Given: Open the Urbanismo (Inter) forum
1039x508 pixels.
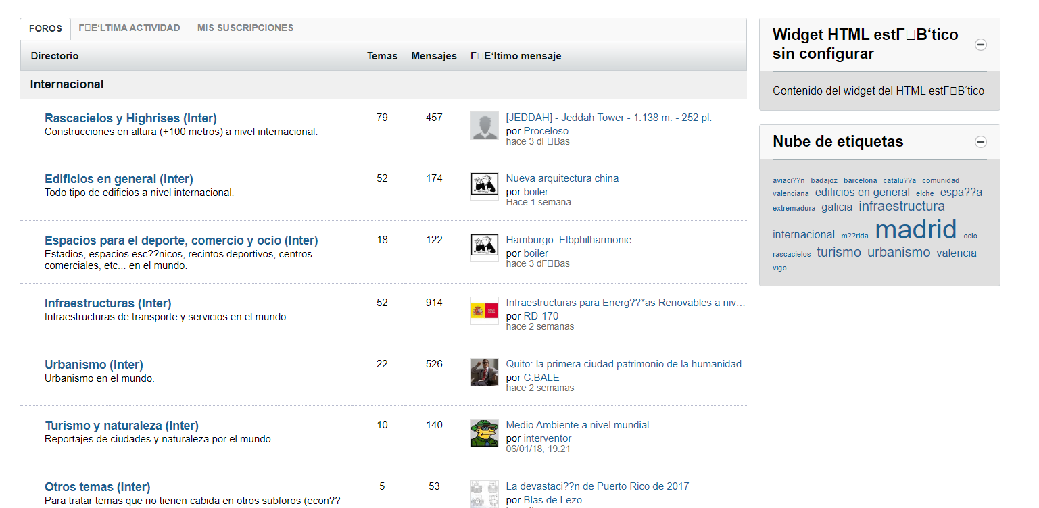Looking at the screenshot, I should tap(94, 365).
